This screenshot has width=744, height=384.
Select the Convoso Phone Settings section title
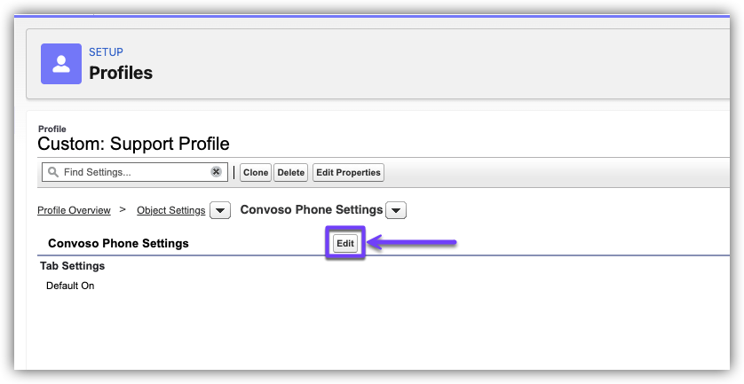tap(118, 243)
